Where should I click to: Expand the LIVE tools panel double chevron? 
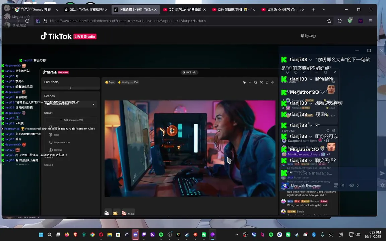coord(71,88)
